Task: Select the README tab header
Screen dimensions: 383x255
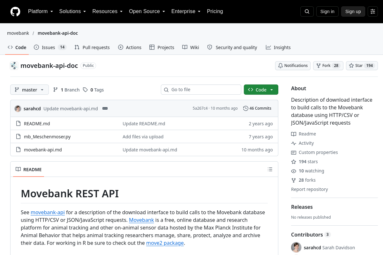Action: tap(29, 169)
